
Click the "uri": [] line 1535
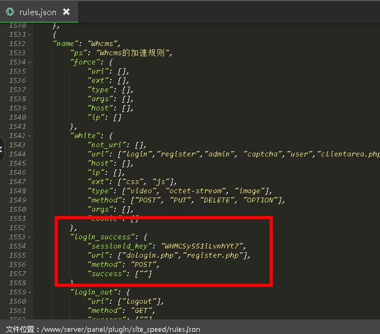108,71
